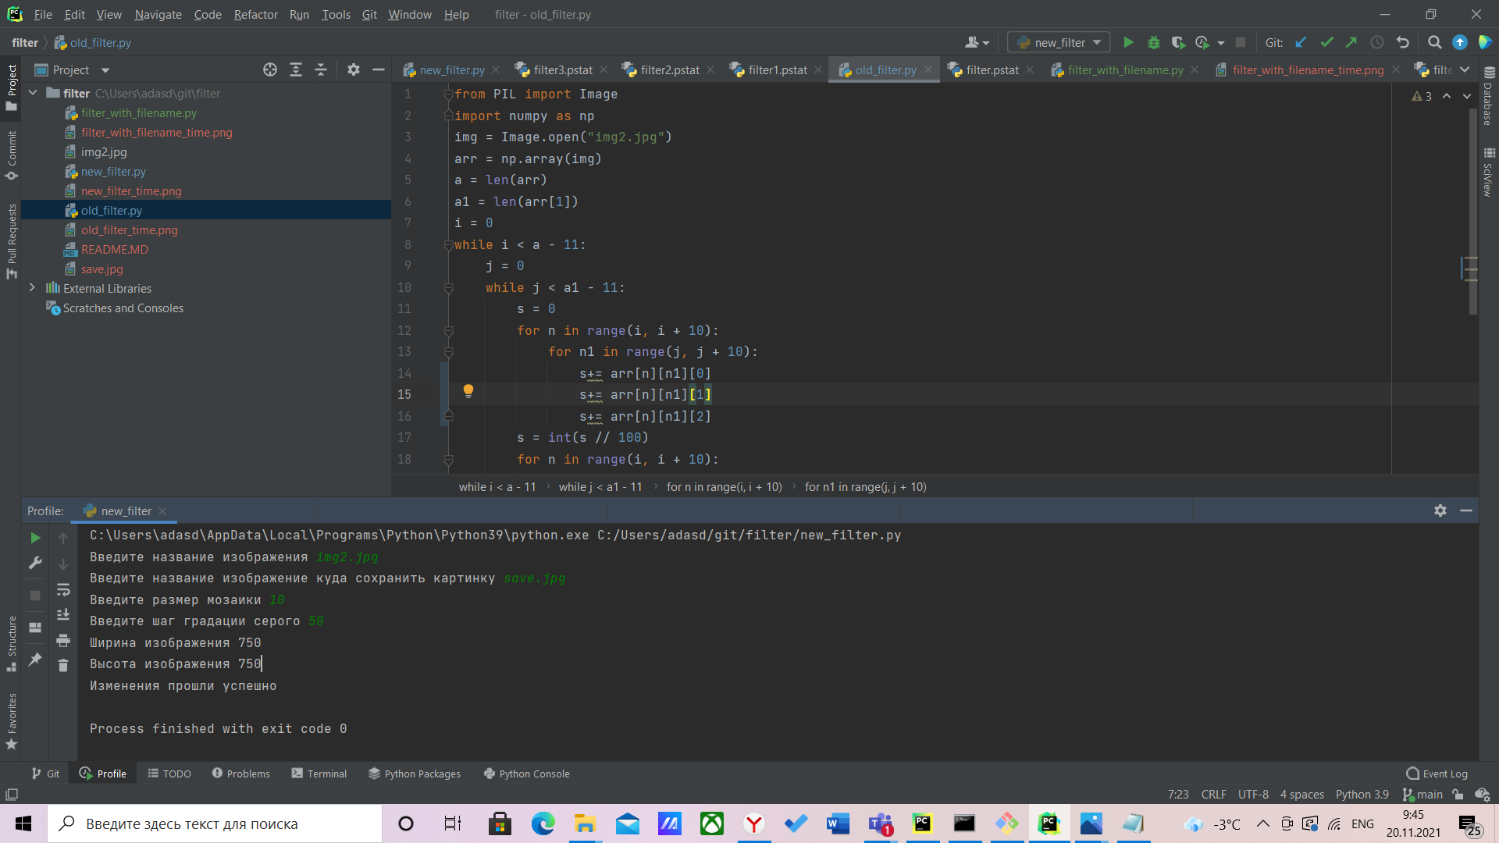Screen dimensions: 1499x843
Task: Click Git update project arrow icon
Action: 1301,42
